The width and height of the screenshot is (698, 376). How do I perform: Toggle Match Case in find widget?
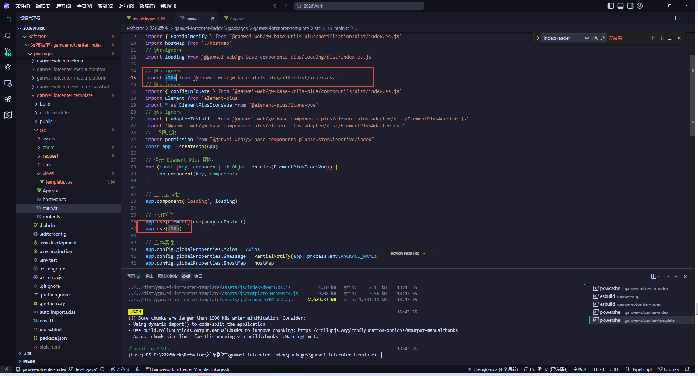click(x=587, y=38)
